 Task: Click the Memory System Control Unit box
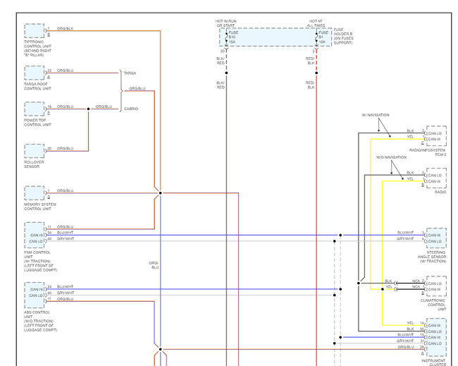pos(35,193)
